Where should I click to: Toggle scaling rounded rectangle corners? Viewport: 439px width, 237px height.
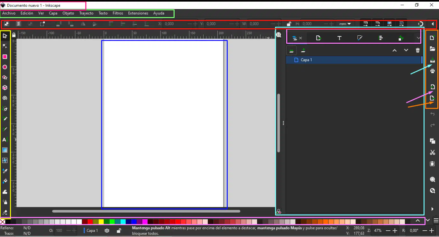[378, 24]
